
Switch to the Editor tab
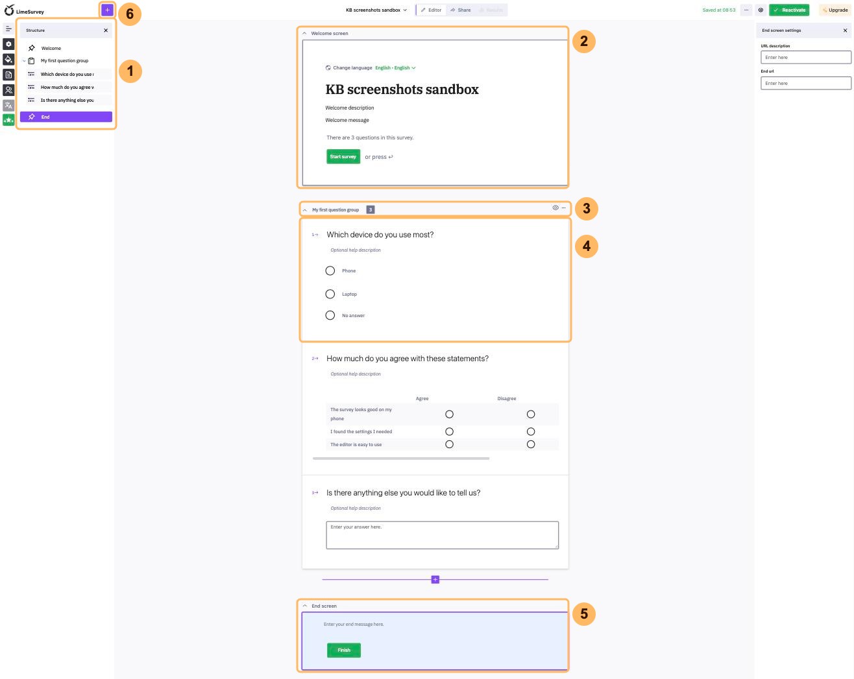tap(431, 10)
